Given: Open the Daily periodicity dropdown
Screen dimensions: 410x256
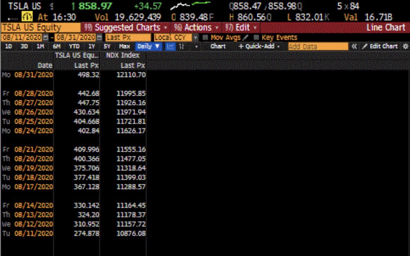Looking at the screenshot, I should 149,46.
